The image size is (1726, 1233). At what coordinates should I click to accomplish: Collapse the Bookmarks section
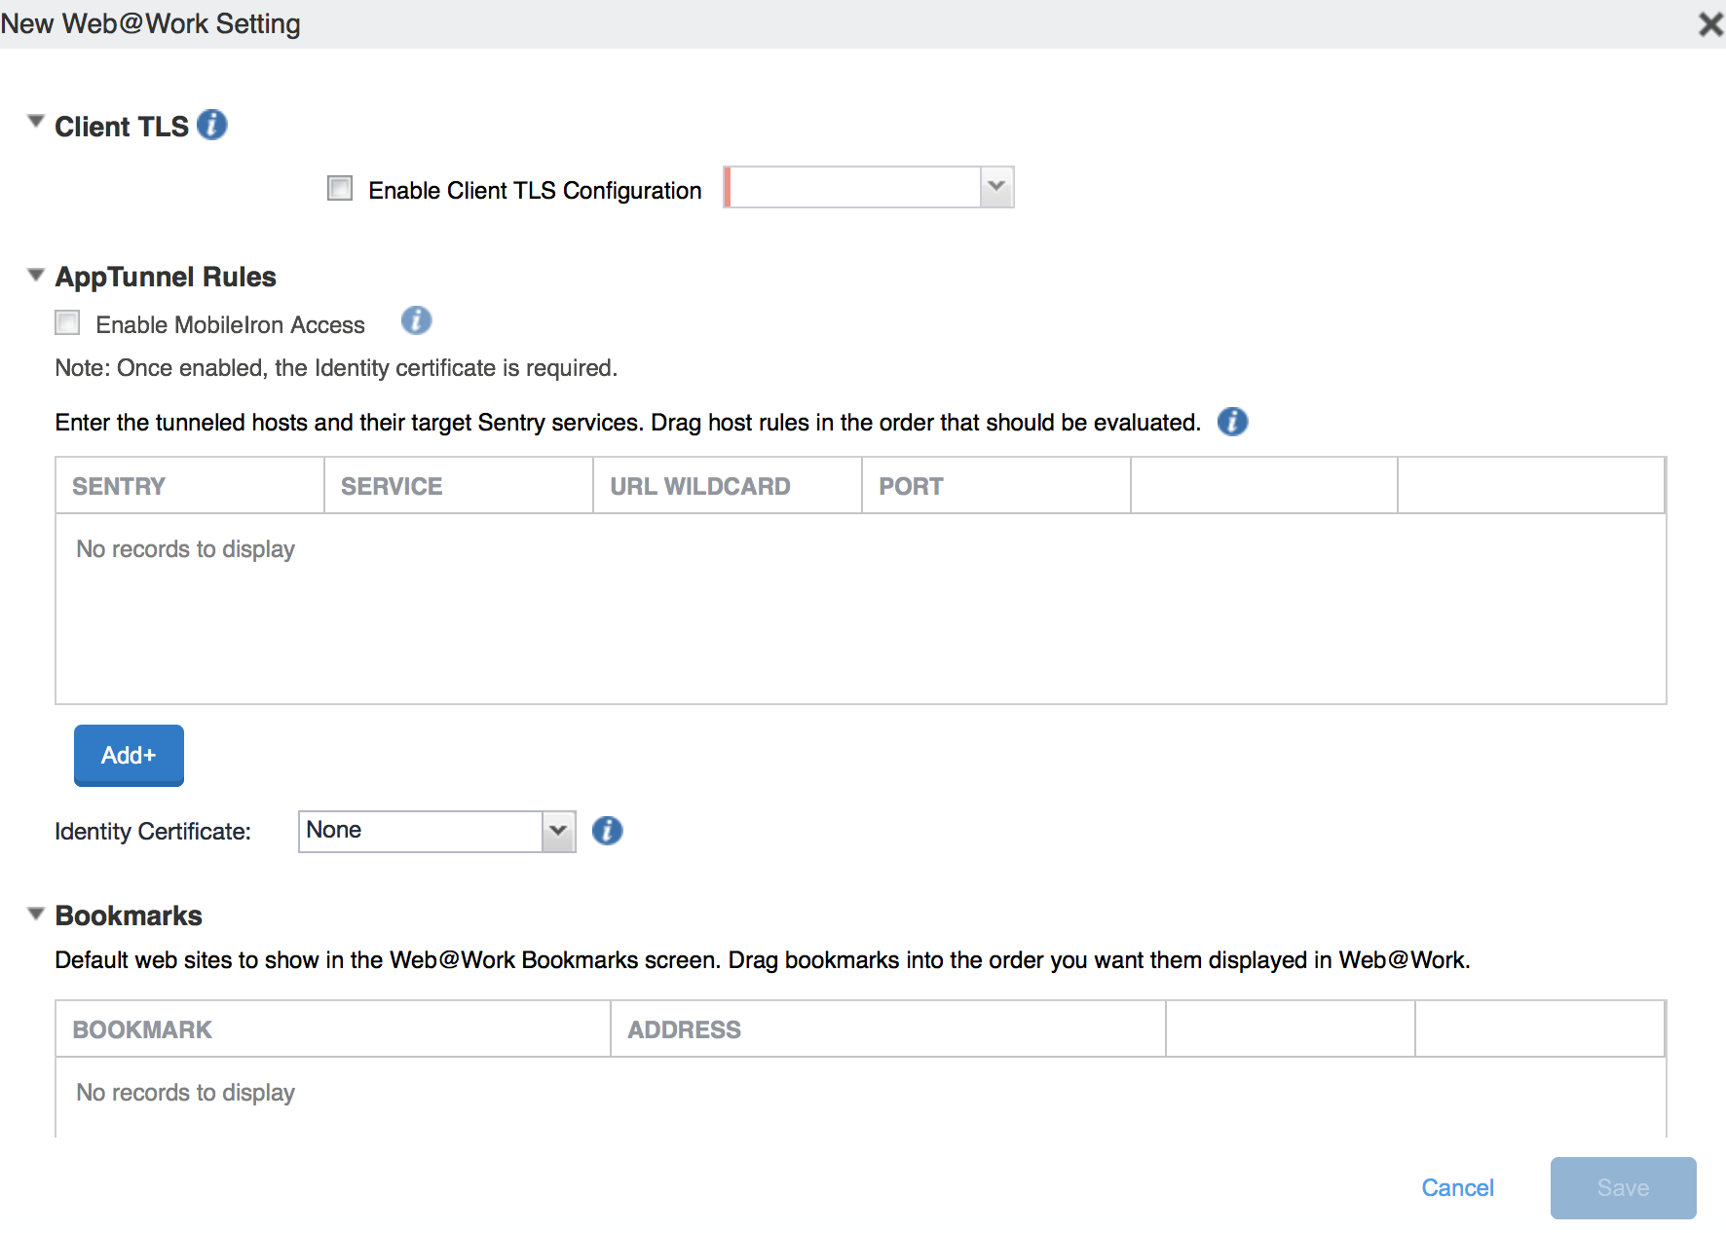[x=36, y=914]
